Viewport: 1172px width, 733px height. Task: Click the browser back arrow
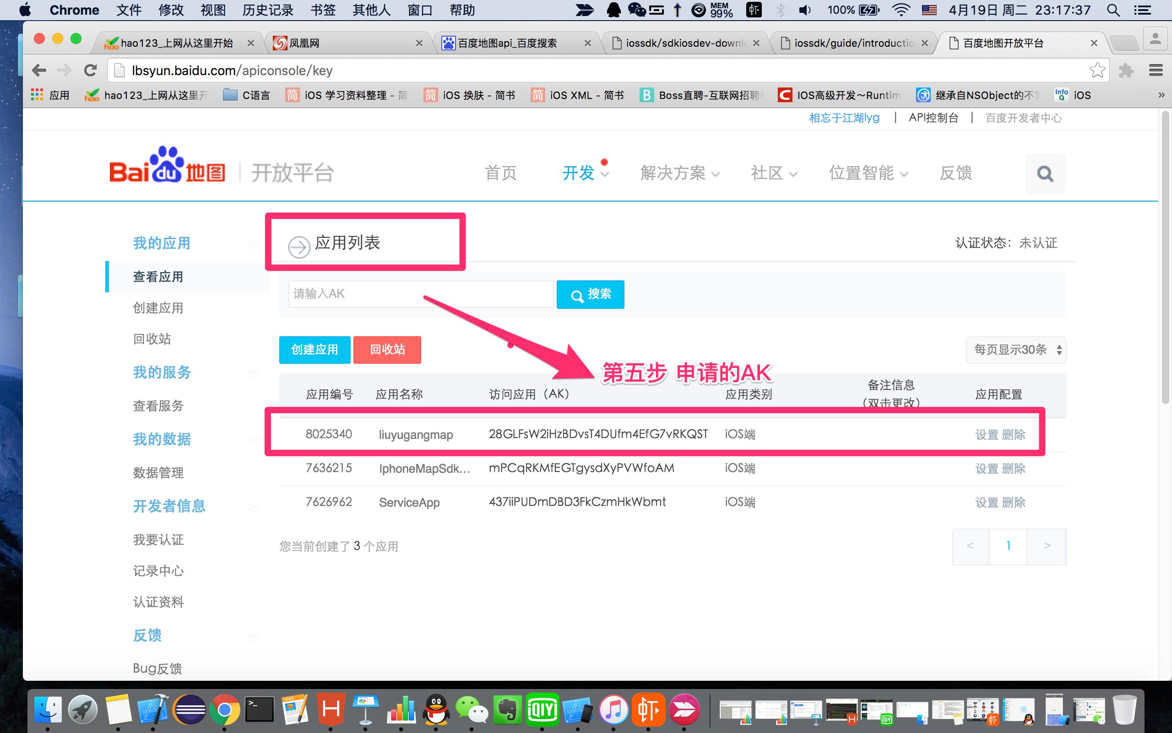tap(39, 71)
